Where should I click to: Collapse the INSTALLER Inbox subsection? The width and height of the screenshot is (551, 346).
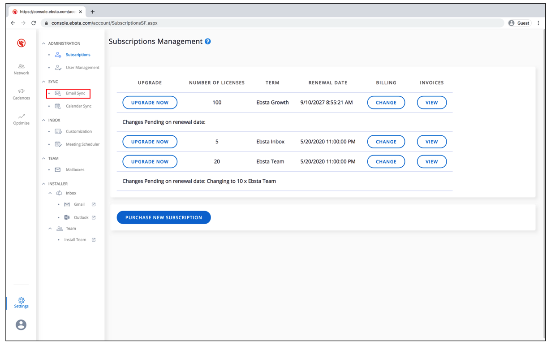50,193
